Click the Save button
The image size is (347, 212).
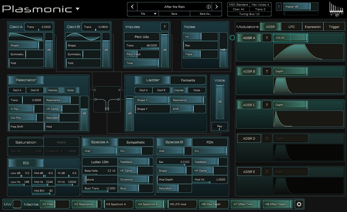pyautogui.click(x=174, y=14)
